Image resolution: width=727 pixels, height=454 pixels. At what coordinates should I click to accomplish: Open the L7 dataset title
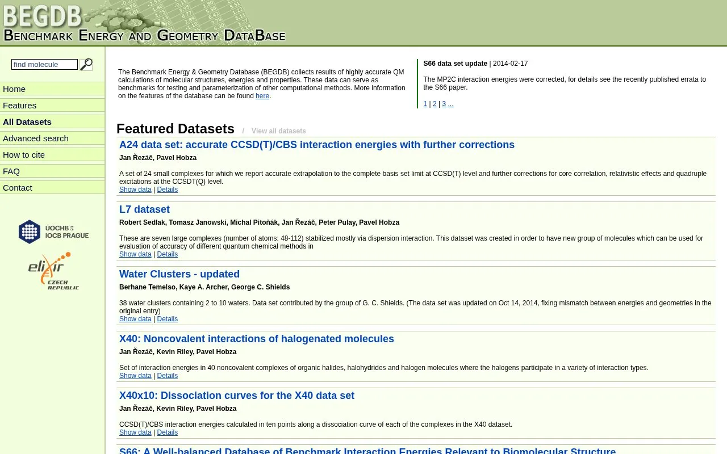[144, 209]
